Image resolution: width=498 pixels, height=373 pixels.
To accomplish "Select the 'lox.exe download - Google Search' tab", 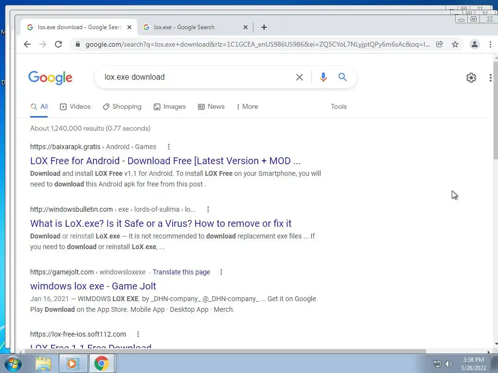I will point(79,27).
